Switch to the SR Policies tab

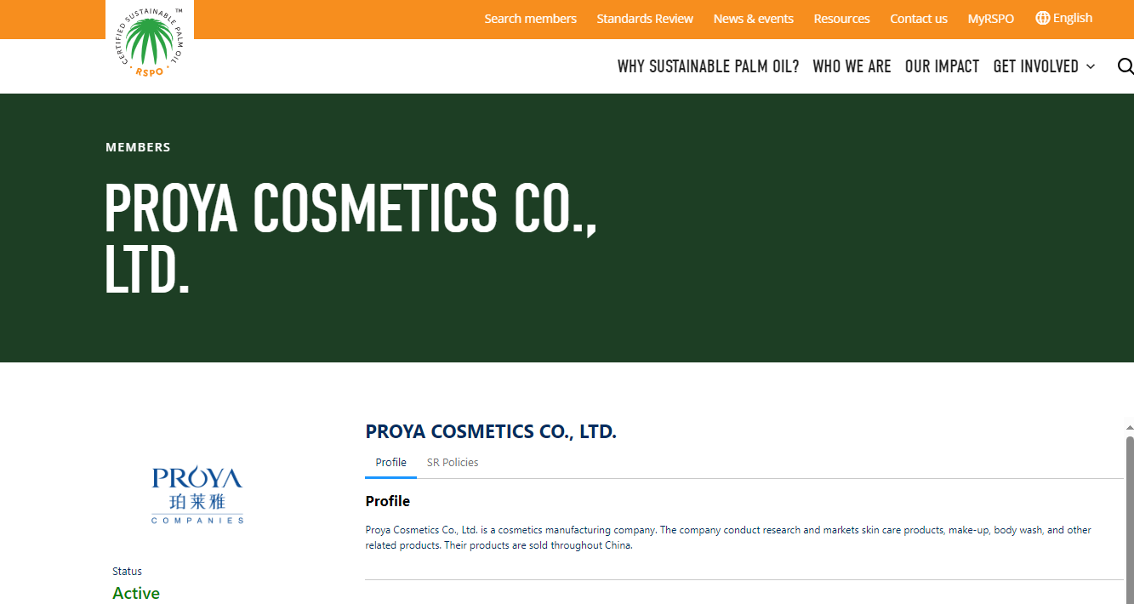click(x=453, y=463)
